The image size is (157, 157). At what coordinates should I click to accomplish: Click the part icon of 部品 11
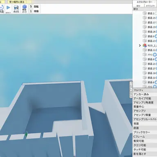click(x=144, y=50)
